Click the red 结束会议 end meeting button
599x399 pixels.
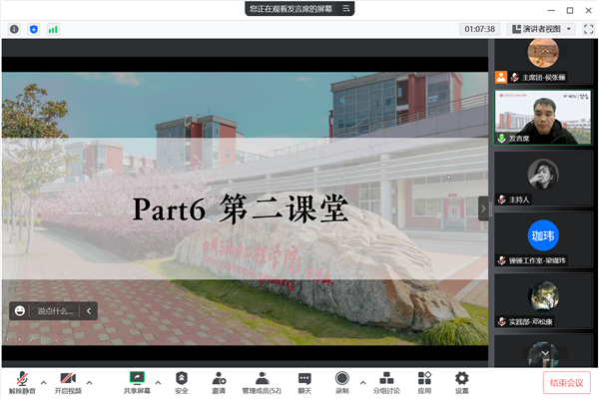click(566, 382)
